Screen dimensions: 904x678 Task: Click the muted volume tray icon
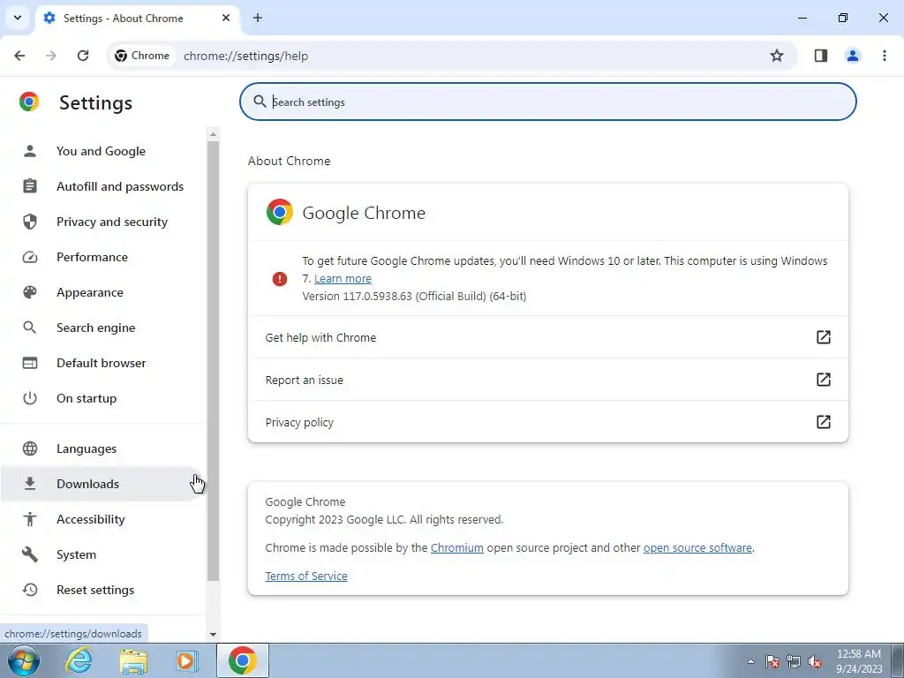pyautogui.click(x=815, y=661)
